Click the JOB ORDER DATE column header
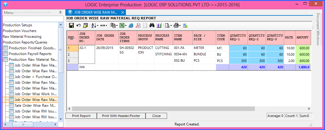This screenshot has height=130, width=325. (107, 37)
